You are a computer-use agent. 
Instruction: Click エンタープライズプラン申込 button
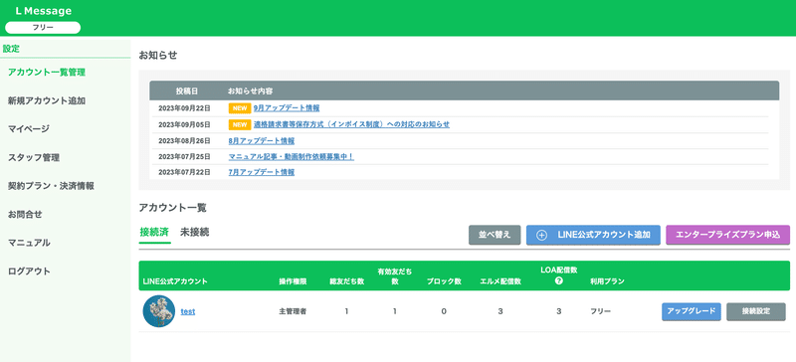(728, 235)
